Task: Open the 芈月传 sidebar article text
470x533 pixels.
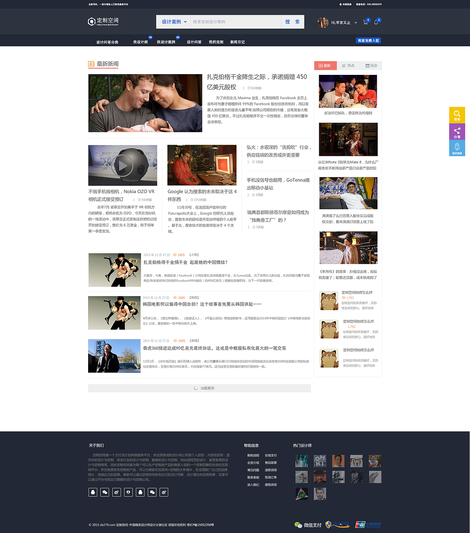Action: 348,275
